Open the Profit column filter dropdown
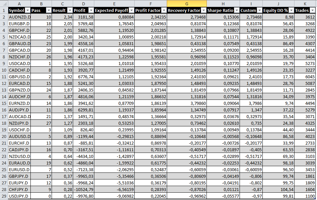This screenshot has height=200, width=317. 91,11
